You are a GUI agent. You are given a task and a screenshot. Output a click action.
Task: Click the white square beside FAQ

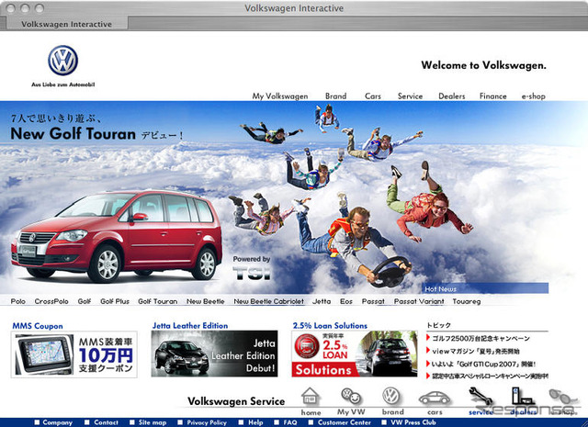277,422
